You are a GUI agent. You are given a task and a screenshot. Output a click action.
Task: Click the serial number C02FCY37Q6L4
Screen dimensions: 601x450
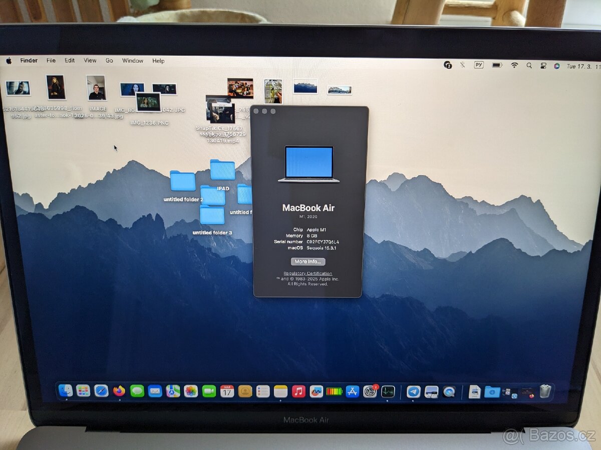click(323, 241)
